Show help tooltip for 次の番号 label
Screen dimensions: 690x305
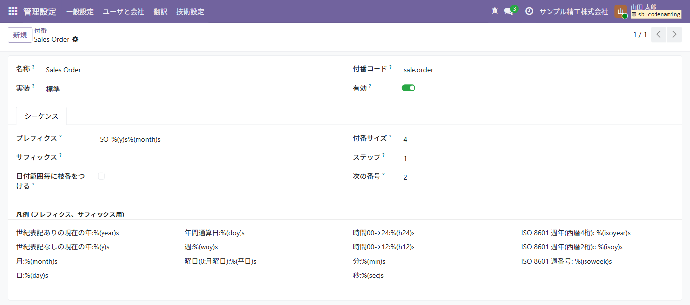(383, 174)
